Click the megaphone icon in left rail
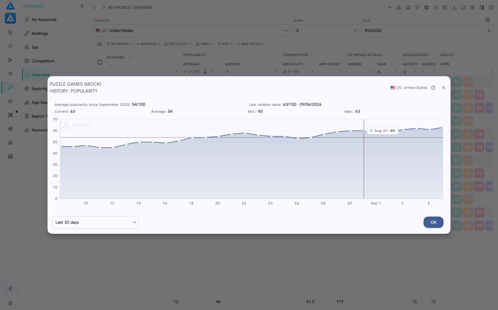This screenshot has height=310, width=498. pyautogui.click(x=10, y=101)
